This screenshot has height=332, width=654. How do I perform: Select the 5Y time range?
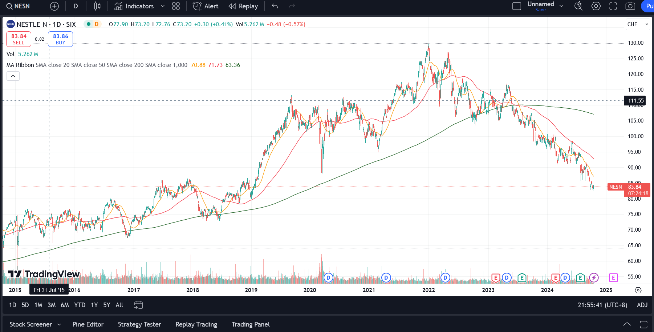coord(107,305)
